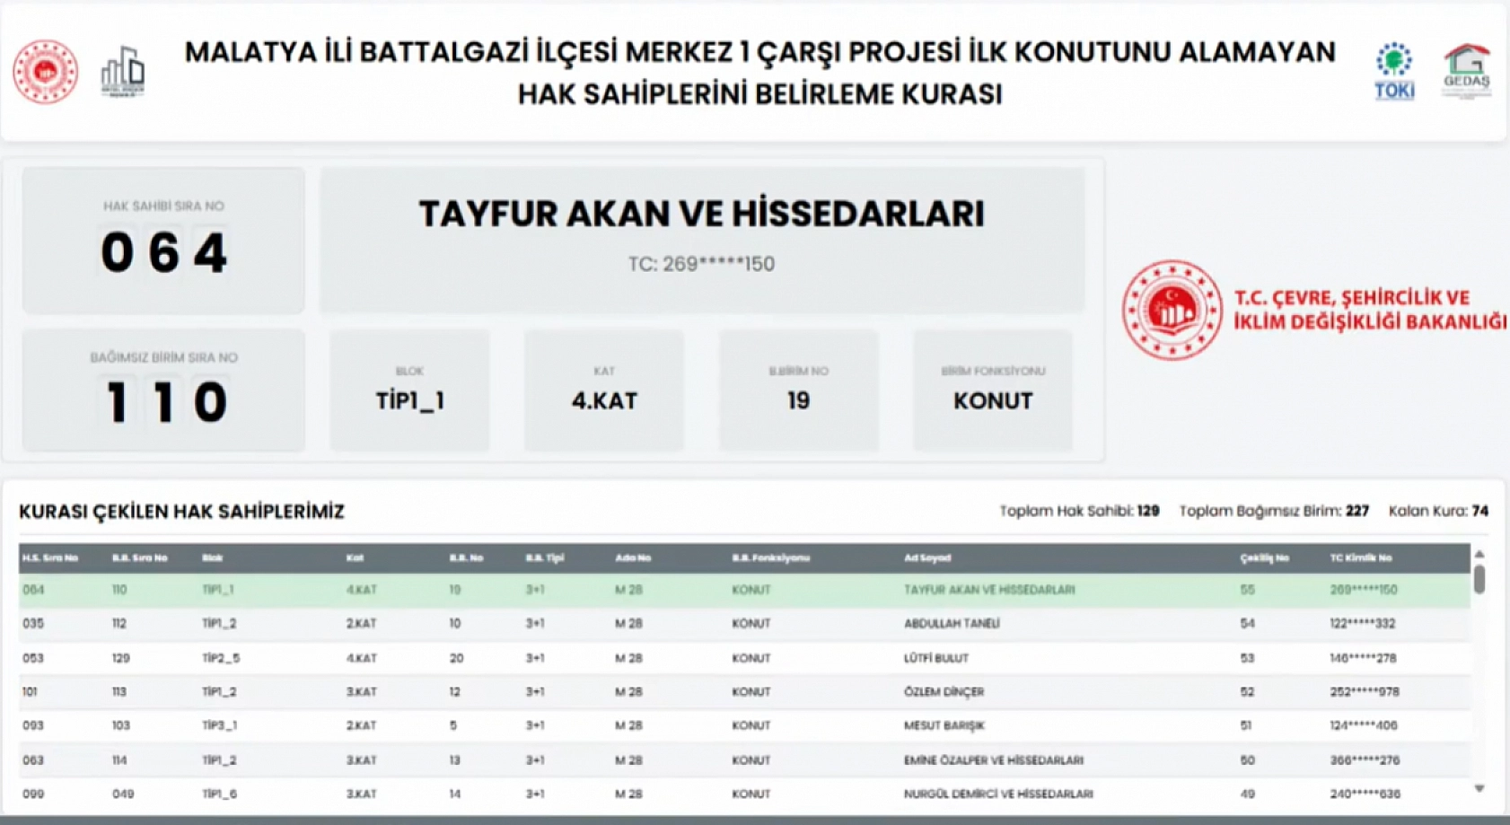Click the 'Ada No' column header
Image resolution: width=1510 pixels, height=825 pixels.
click(x=633, y=557)
